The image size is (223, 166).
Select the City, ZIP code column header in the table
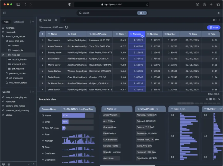point(100,34)
